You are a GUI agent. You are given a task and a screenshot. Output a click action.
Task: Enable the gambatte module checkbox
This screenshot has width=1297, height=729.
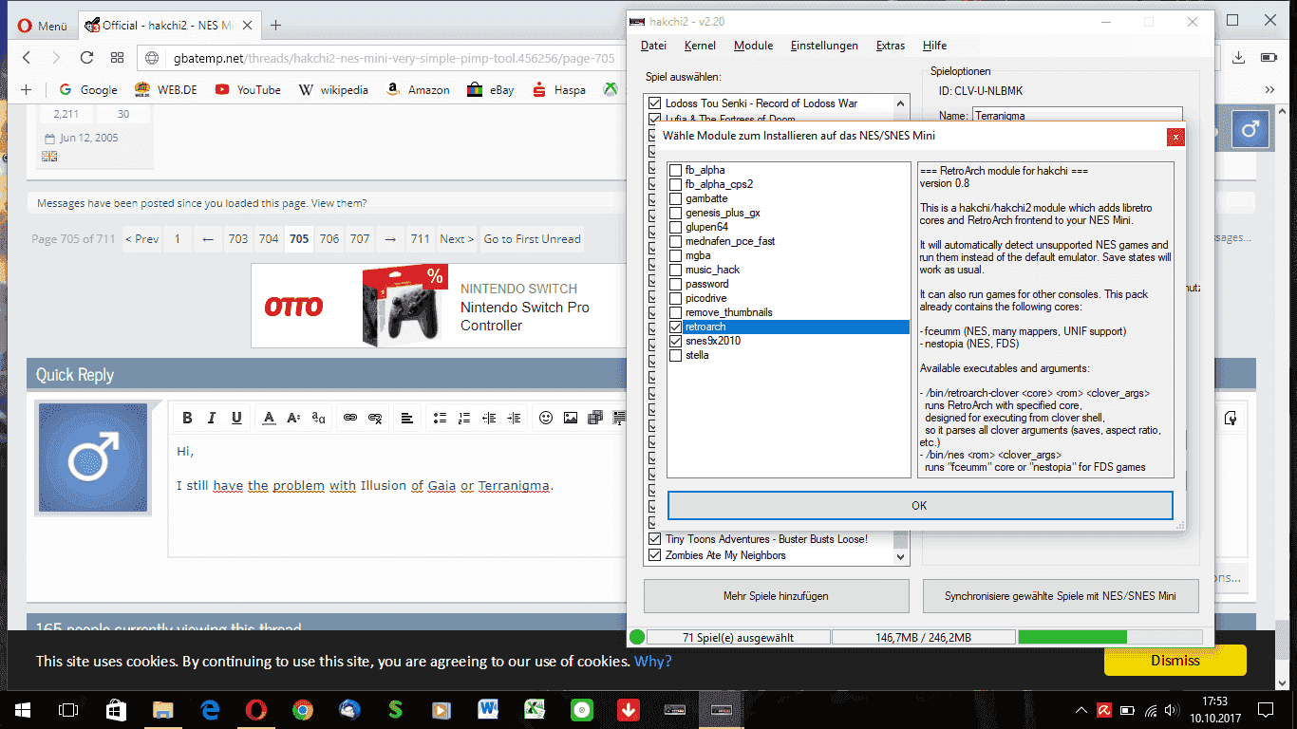click(x=675, y=198)
